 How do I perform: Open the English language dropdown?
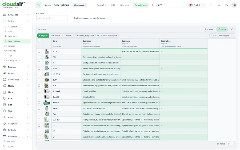click(x=196, y=5)
